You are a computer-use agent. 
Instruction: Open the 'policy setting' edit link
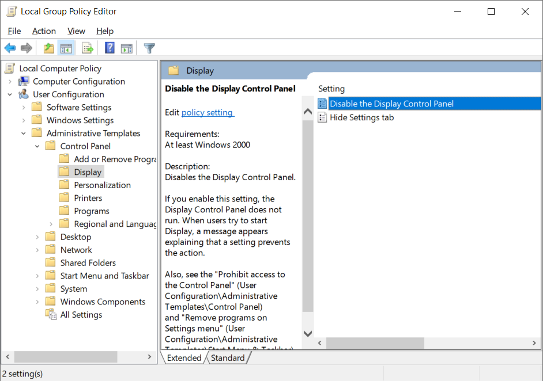(208, 112)
